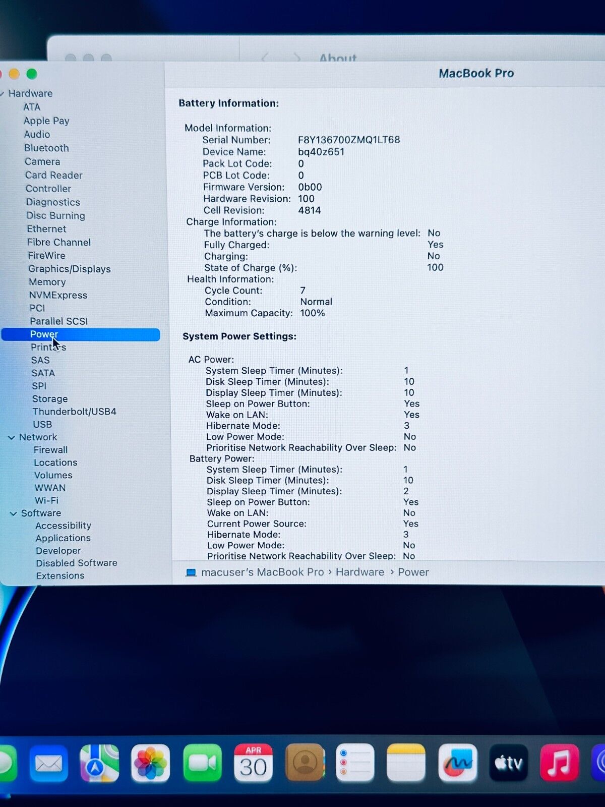Viewport: 605px width, 807px height.
Task: Click Maximum Capacity 100% value
Action: (x=313, y=313)
